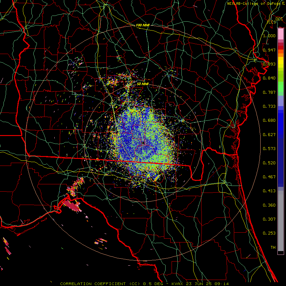Click the 0.787 legend value
Viewport: 286px width, 286px height.
[269, 92]
